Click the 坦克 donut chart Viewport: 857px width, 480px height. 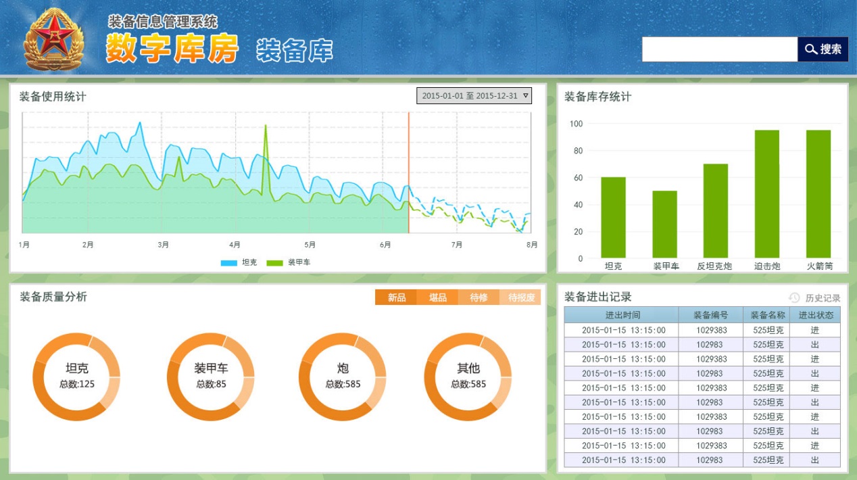[x=76, y=377]
